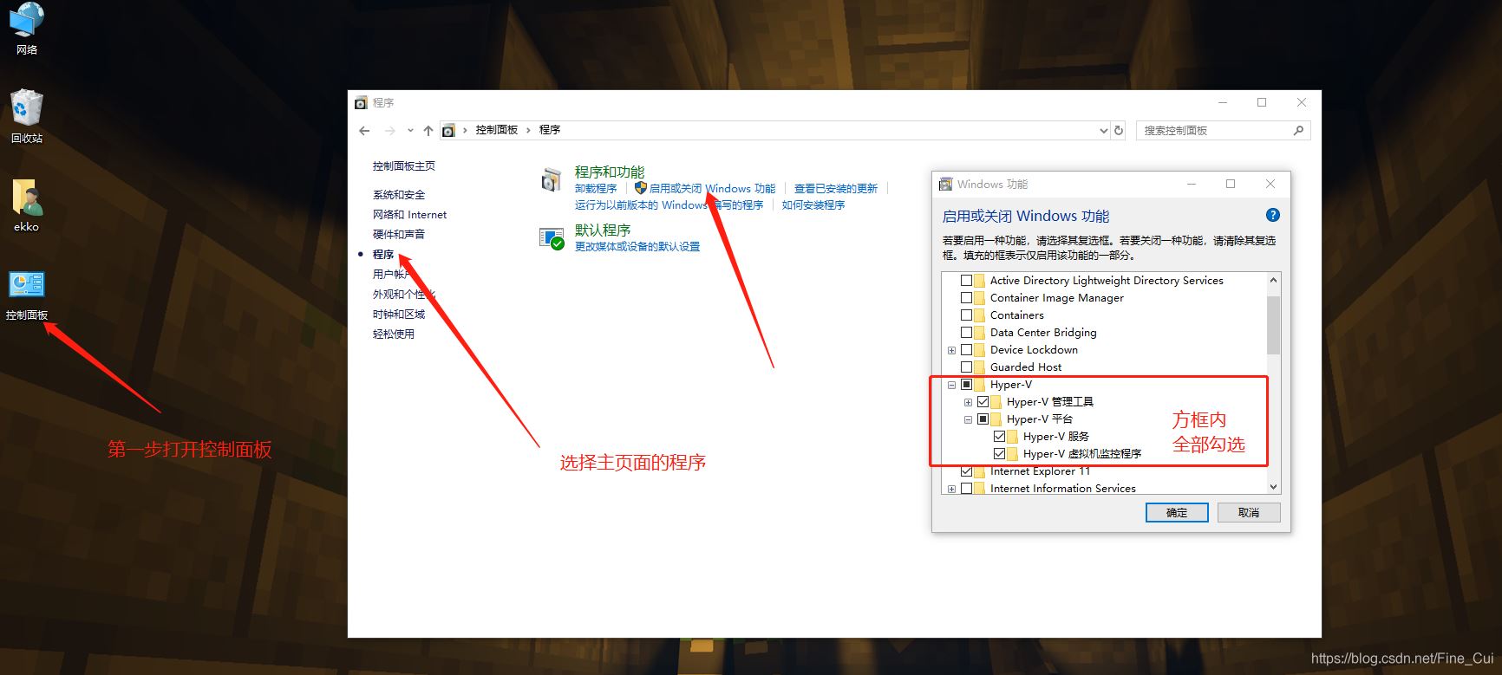1502x675 pixels.
Task: Click the 搜索控制面板 search box
Action: 1214,131
